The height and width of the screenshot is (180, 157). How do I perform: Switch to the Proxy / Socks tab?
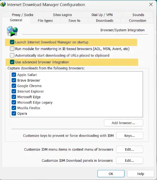tap(22, 15)
